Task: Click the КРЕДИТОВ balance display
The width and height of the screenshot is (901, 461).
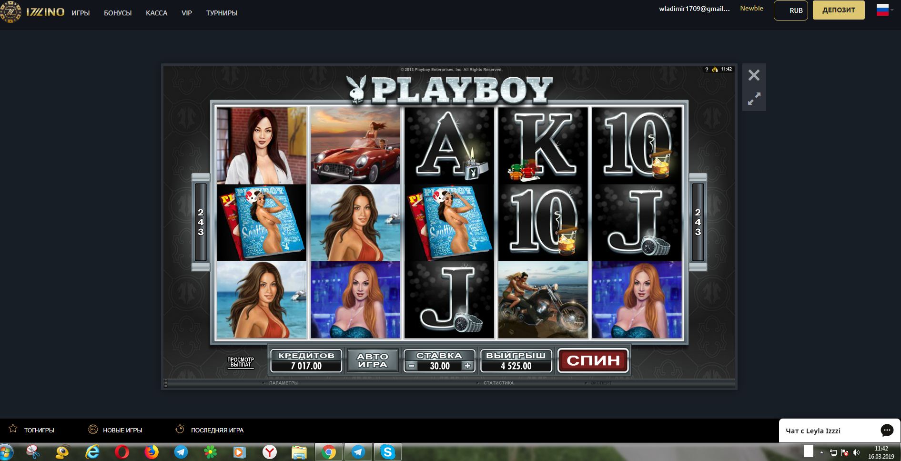Action: (x=306, y=361)
